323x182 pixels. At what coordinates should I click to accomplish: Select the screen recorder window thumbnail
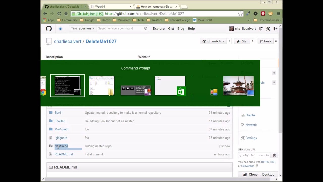(x=136, y=90)
